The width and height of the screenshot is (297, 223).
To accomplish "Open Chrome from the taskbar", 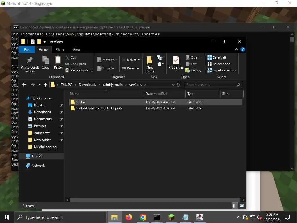I will 143,217.
